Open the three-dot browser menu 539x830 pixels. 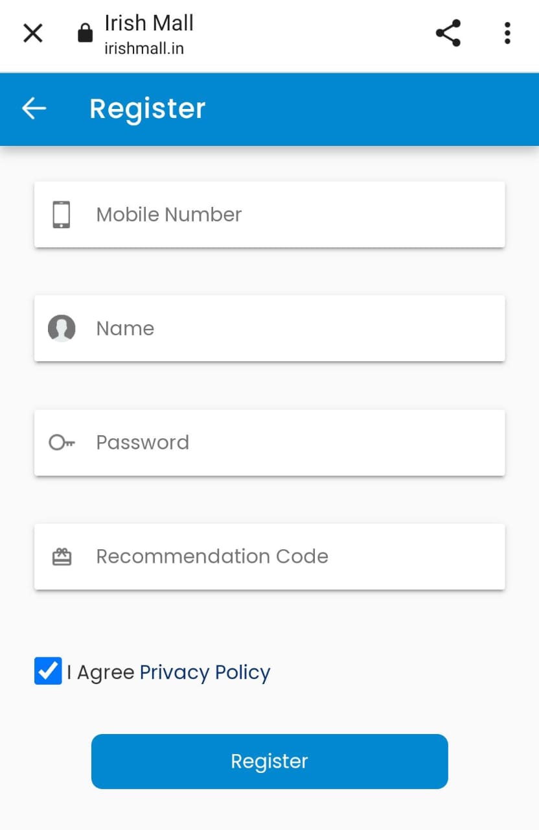[507, 33]
